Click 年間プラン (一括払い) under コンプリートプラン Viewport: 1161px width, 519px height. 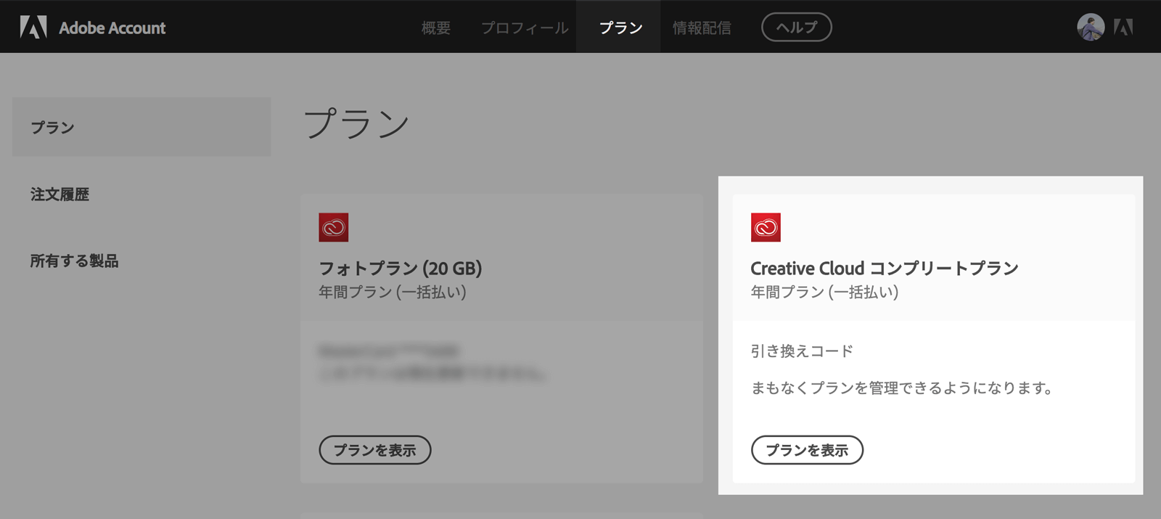click(824, 292)
